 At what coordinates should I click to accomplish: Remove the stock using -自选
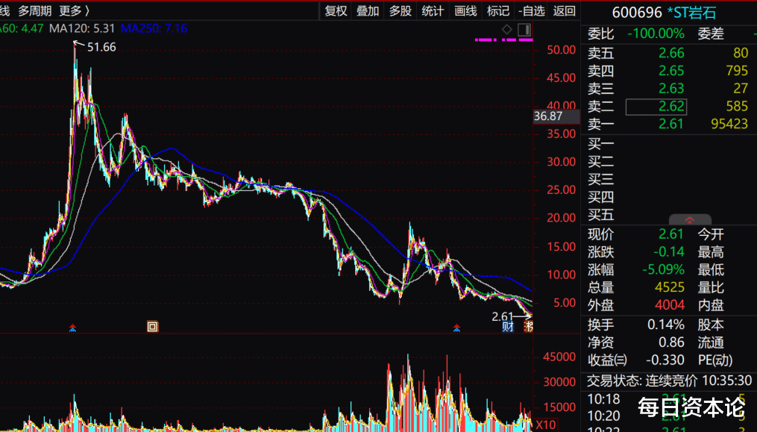[x=531, y=11]
